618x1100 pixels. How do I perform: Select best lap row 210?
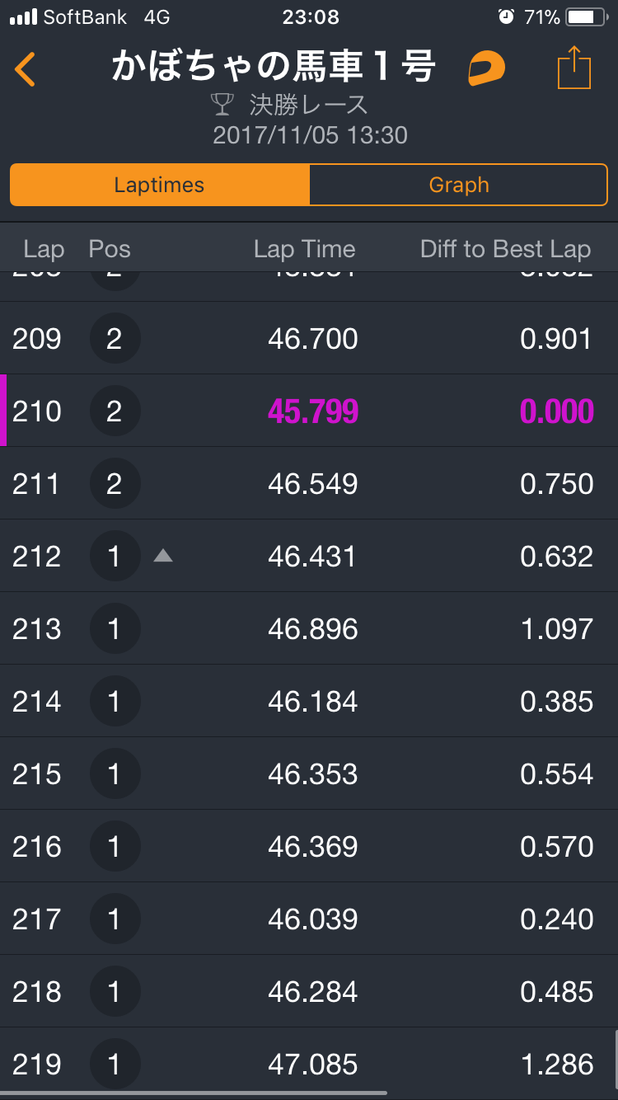309,411
